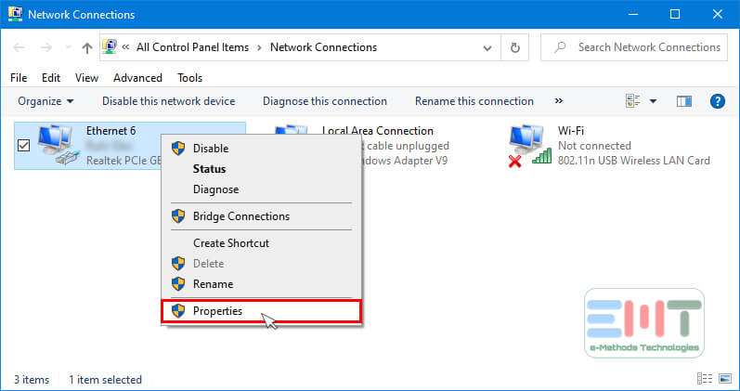
Task: Click Rename this connection
Action: [x=474, y=101]
